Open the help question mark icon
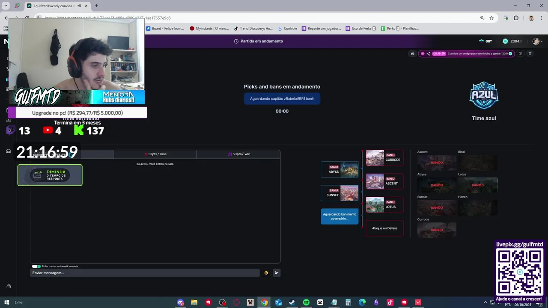The image size is (548, 308). 520,53
